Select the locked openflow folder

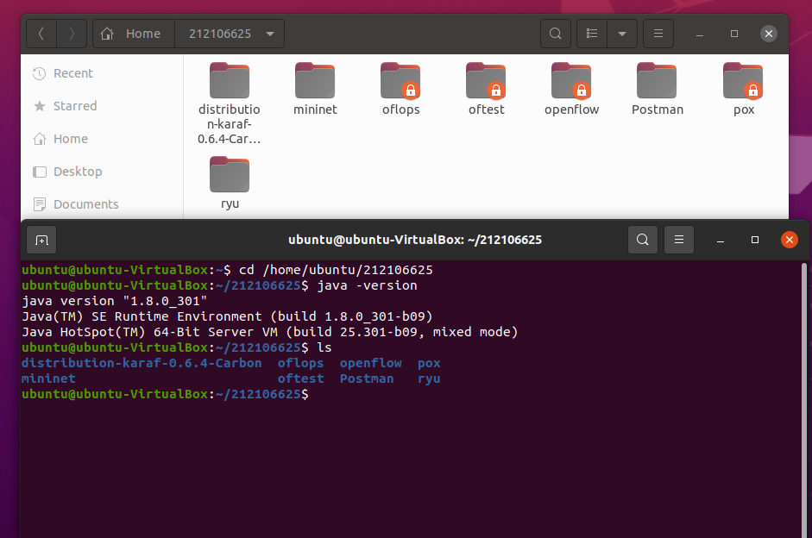572,89
